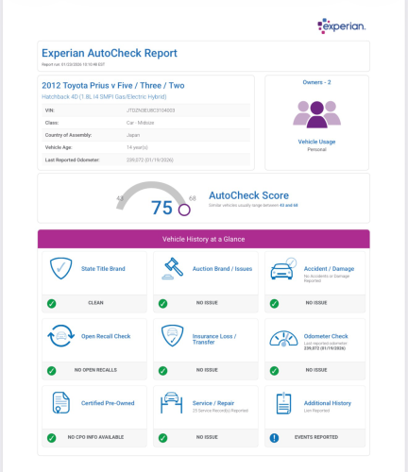This screenshot has height=472, width=408.
Task: Click the auction gavel icon
Action: (x=172, y=268)
